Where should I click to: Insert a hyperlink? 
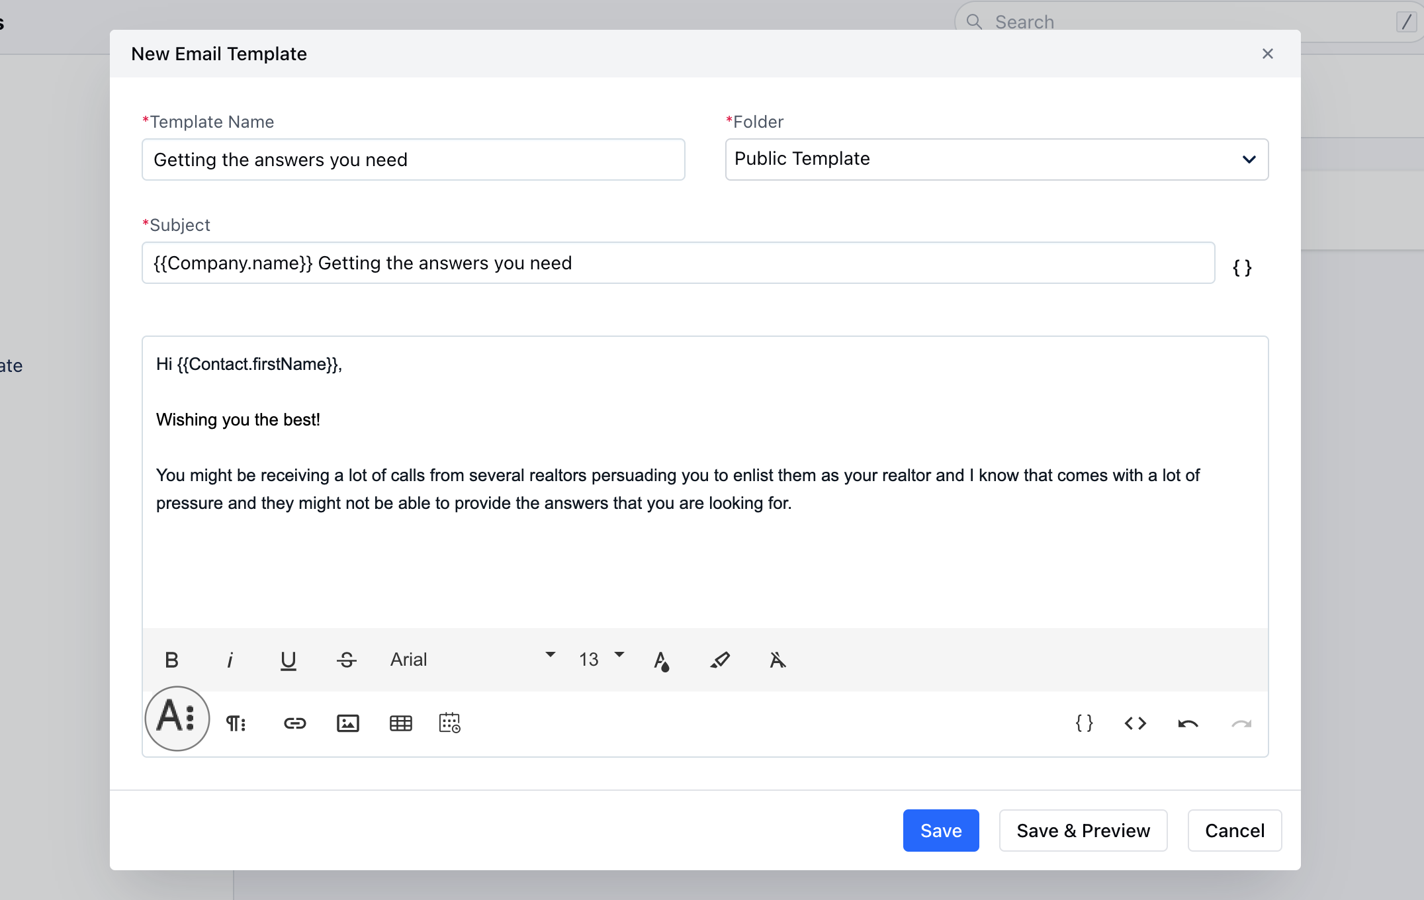pos(294,723)
